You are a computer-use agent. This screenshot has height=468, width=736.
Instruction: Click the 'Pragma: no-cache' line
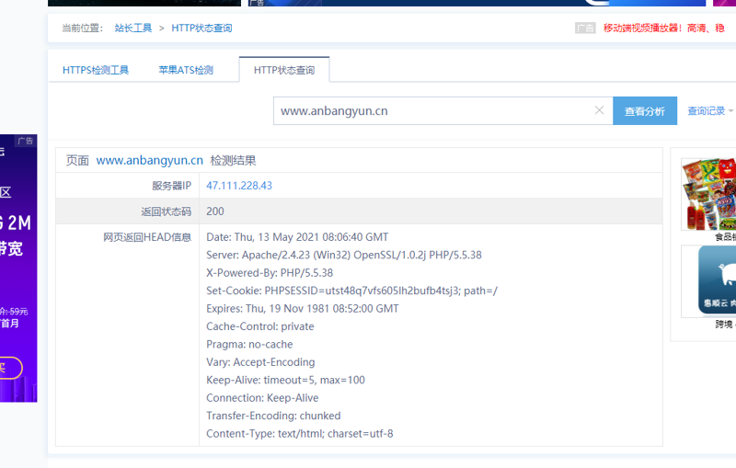pyautogui.click(x=249, y=344)
